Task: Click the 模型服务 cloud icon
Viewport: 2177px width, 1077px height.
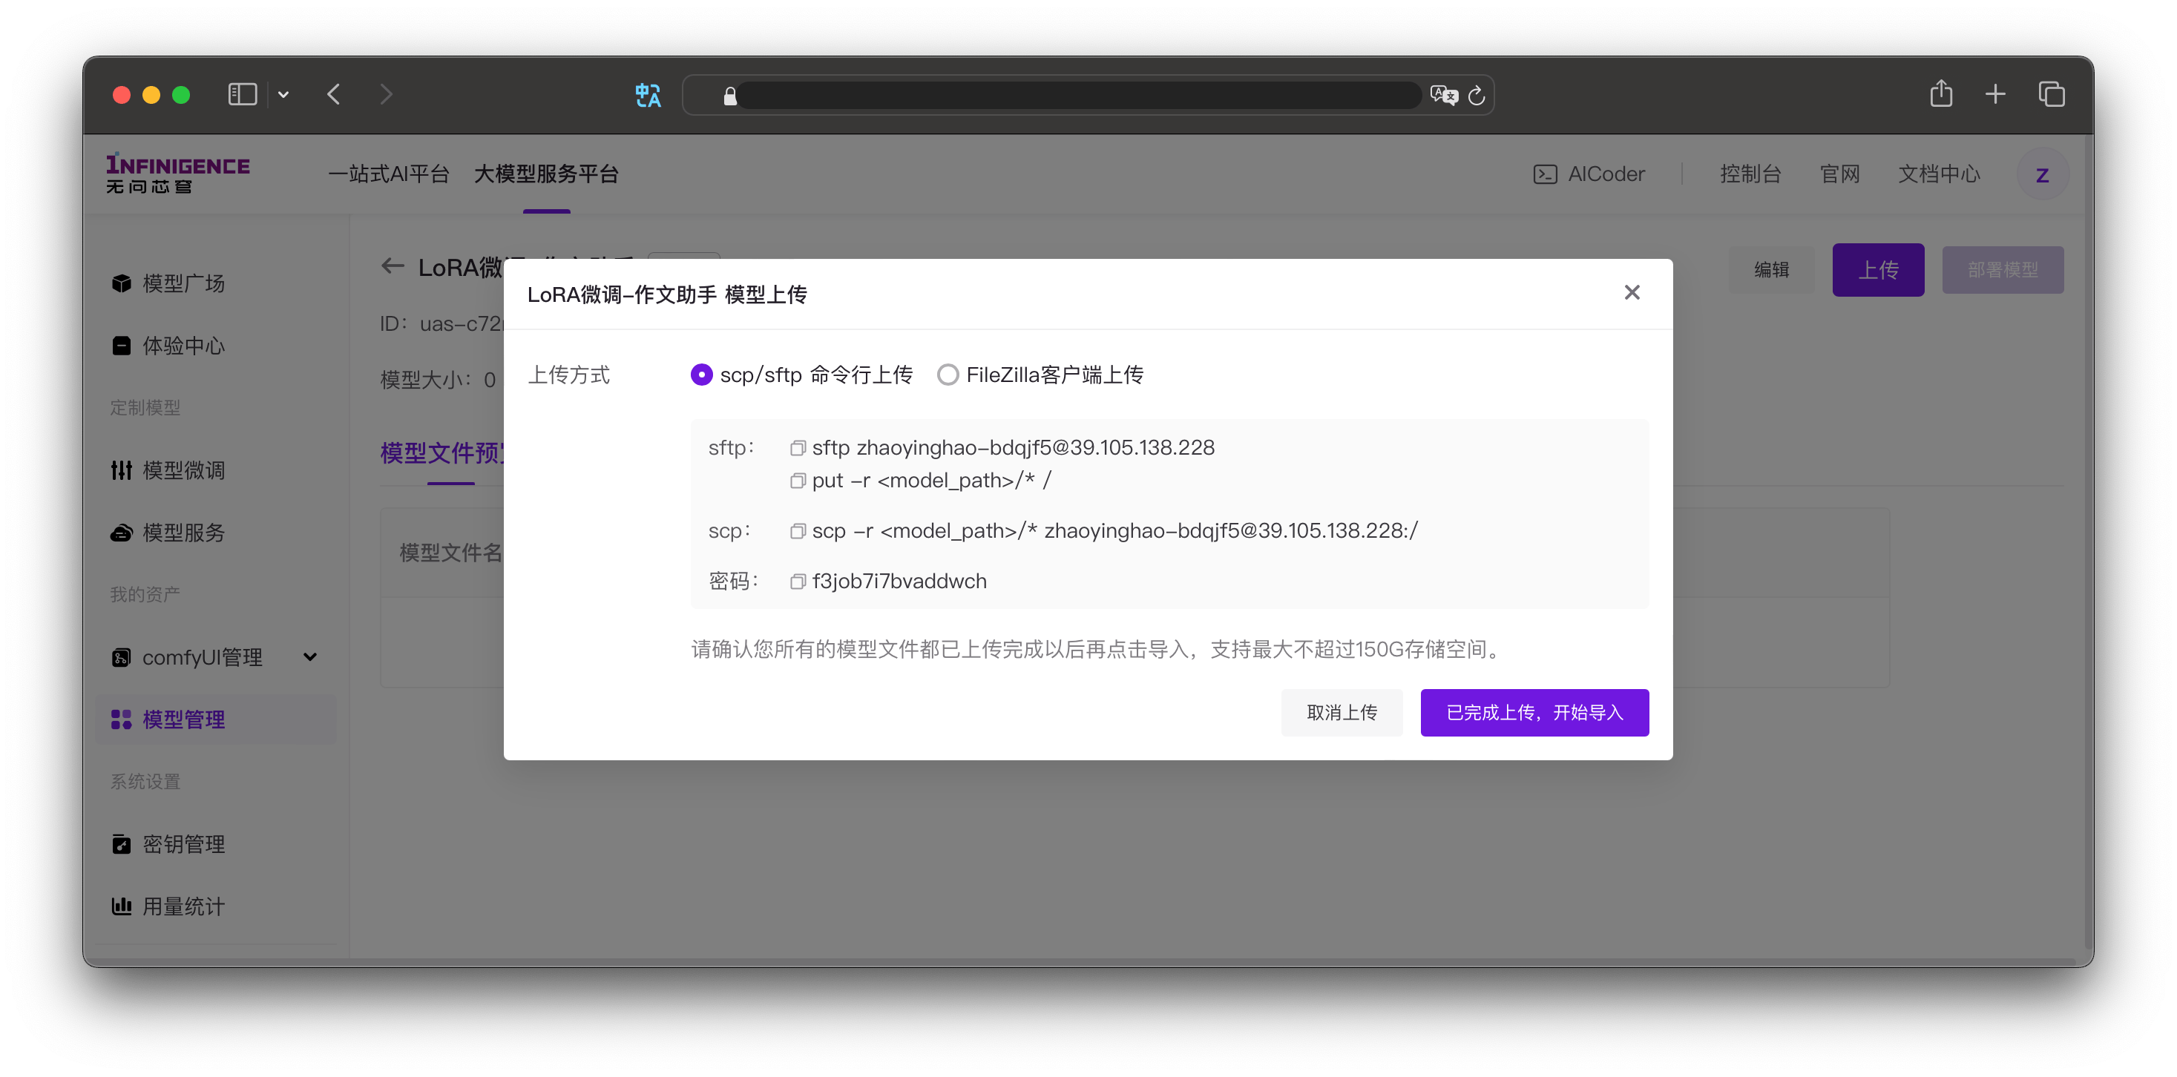Action: (121, 532)
